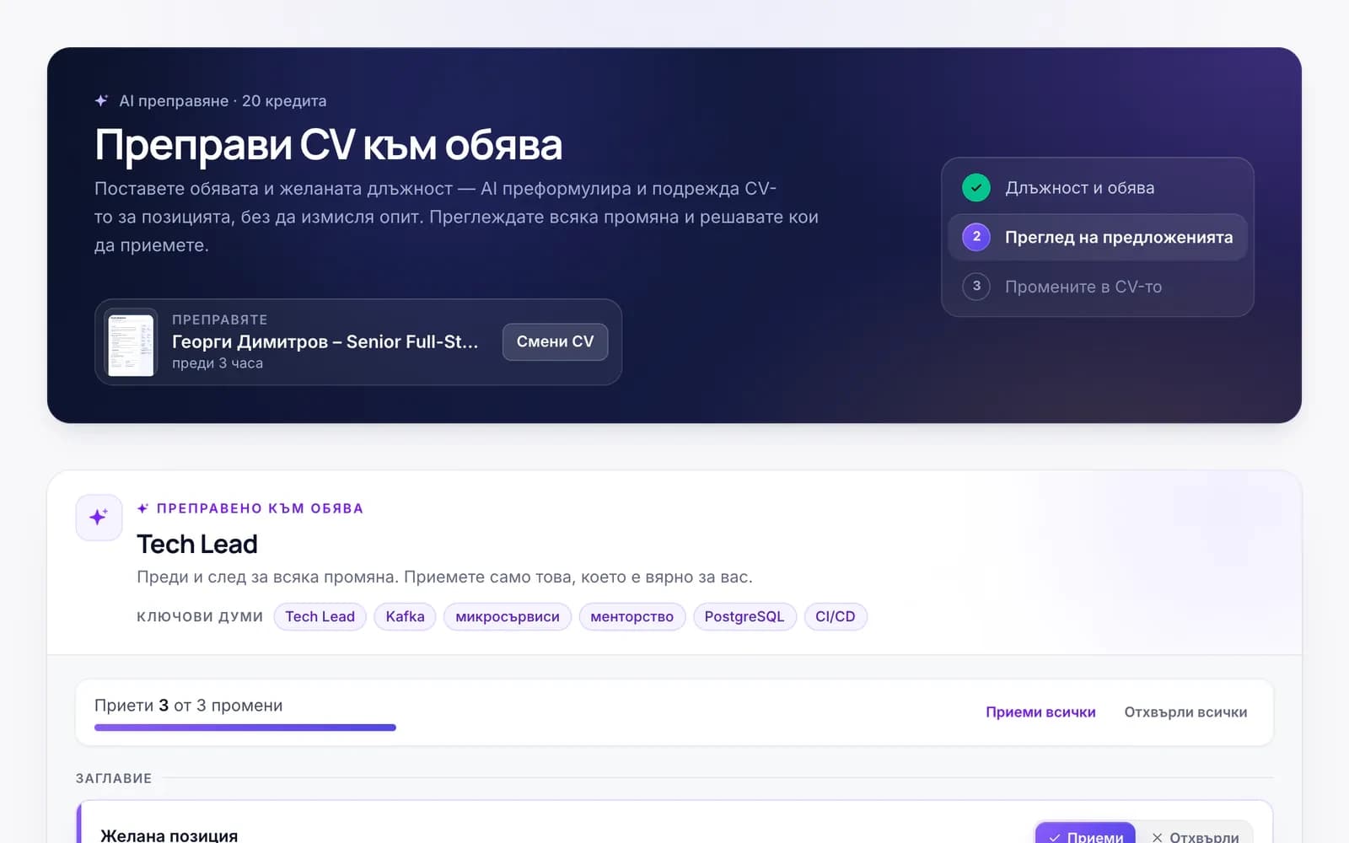
Task: Click small sparkle before ПРЕПРАВЕНО КЪМ ОБЯВА
Action: (x=142, y=508)
